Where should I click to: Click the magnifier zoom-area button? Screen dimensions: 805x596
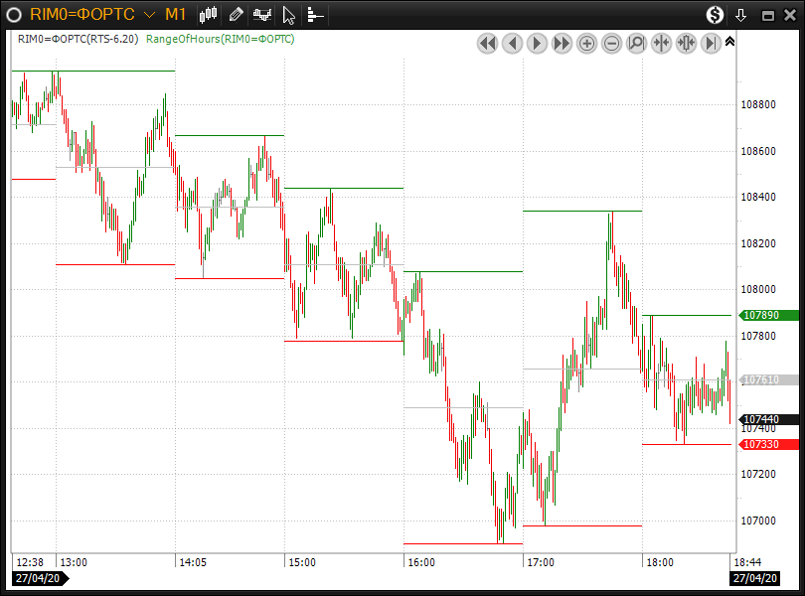(637, 43)
